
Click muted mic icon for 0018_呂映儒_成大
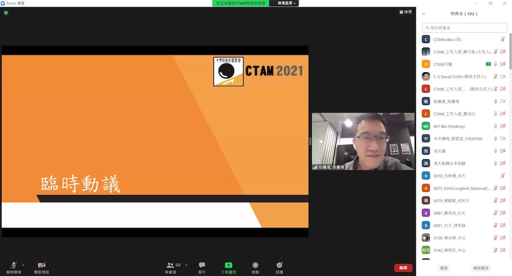[x=503, y=176]
